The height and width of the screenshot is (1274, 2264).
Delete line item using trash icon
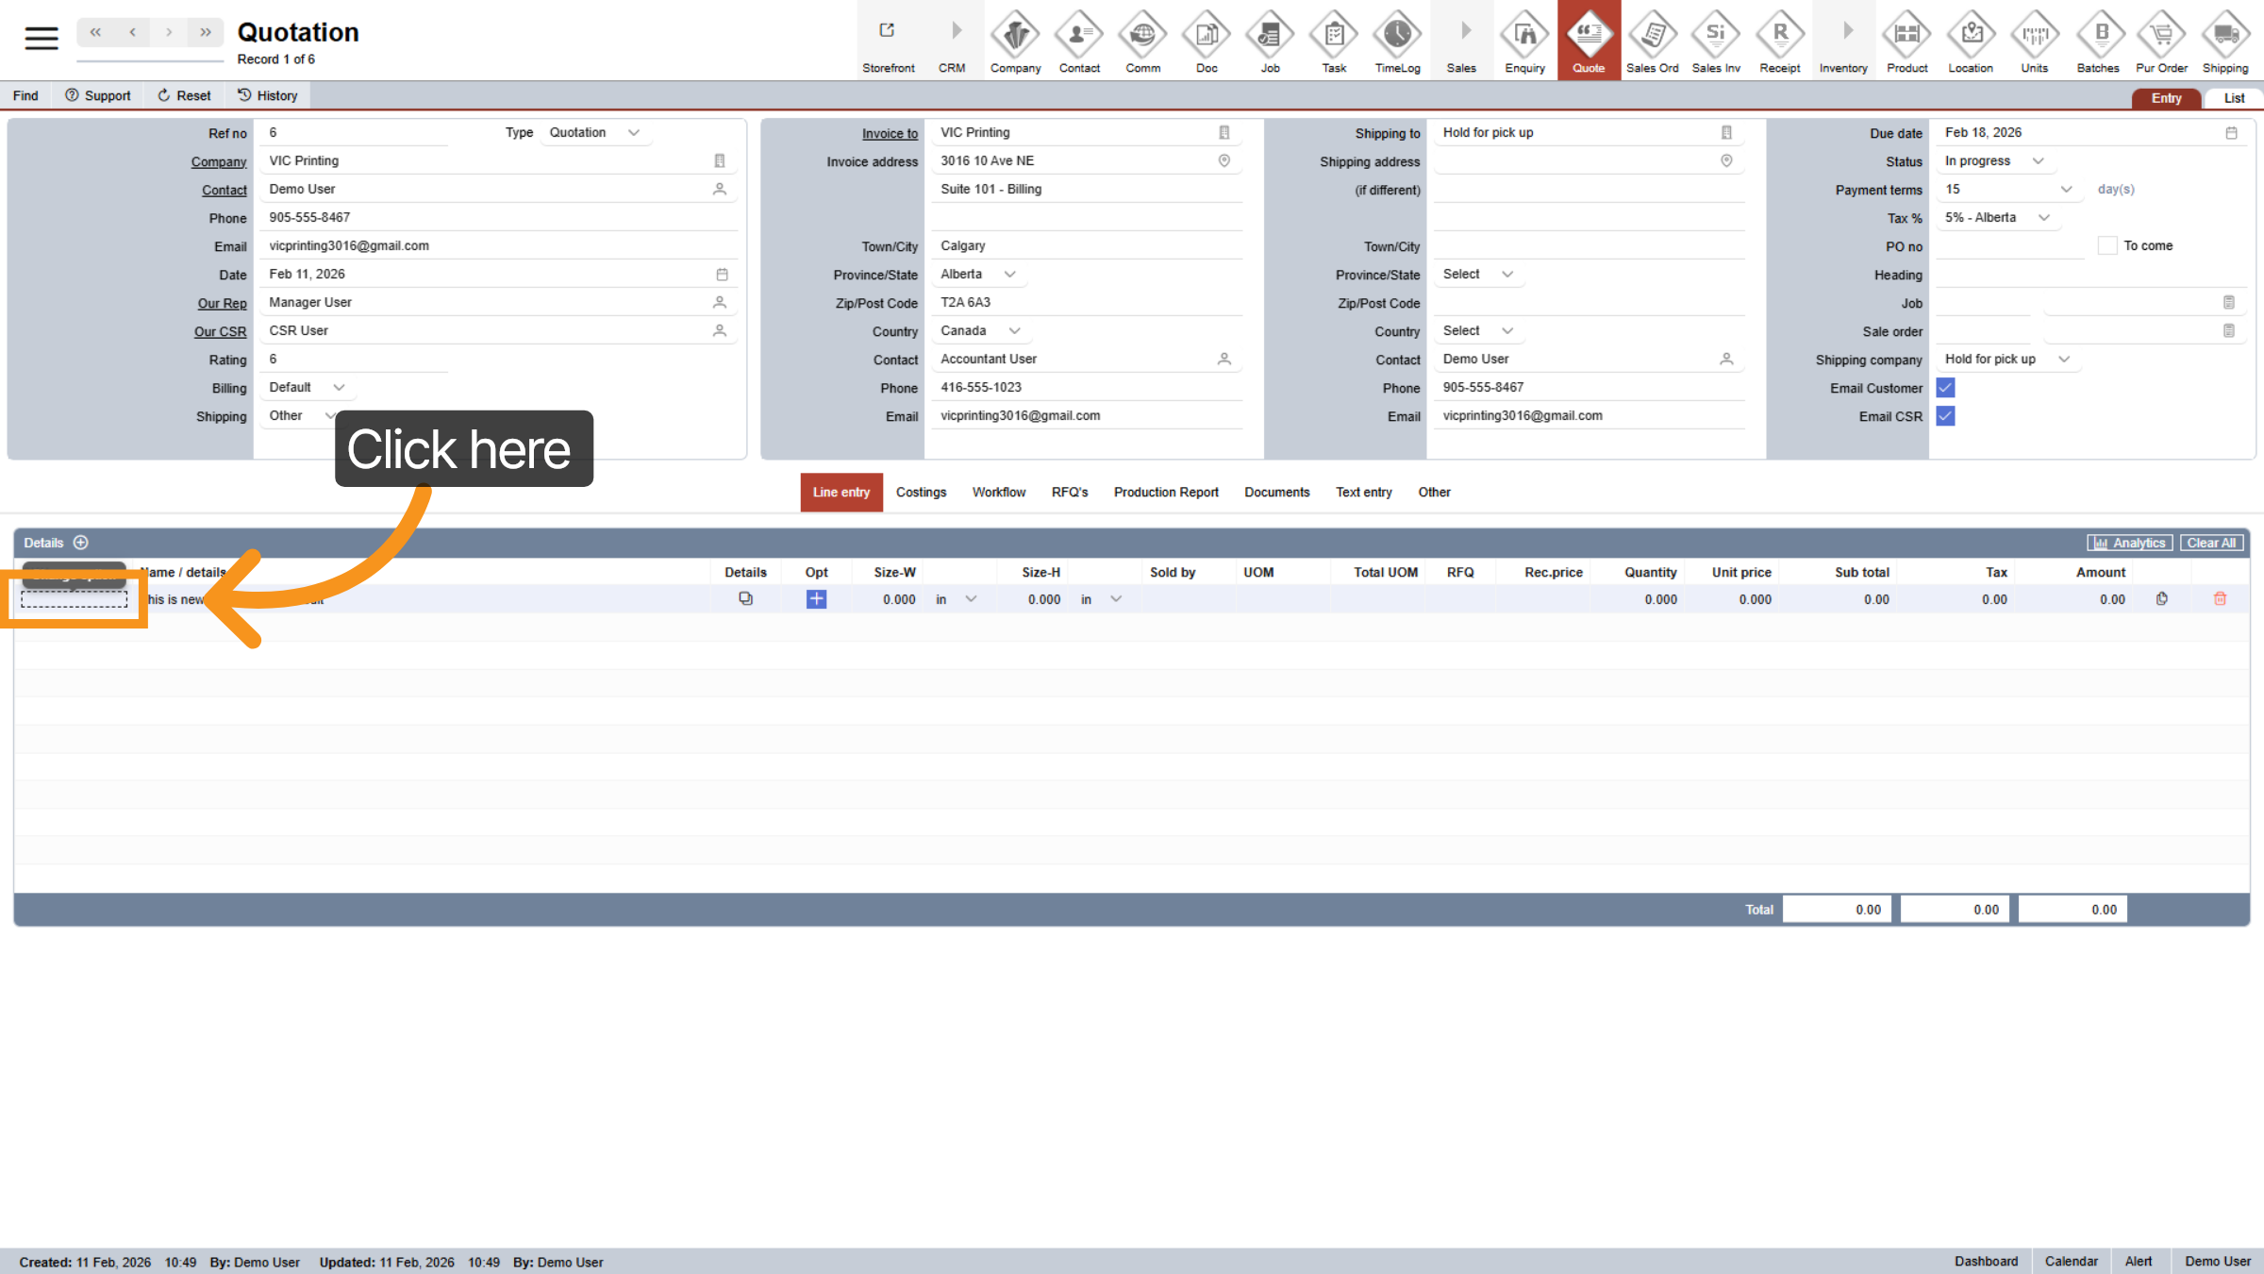tap(2220, 599)
